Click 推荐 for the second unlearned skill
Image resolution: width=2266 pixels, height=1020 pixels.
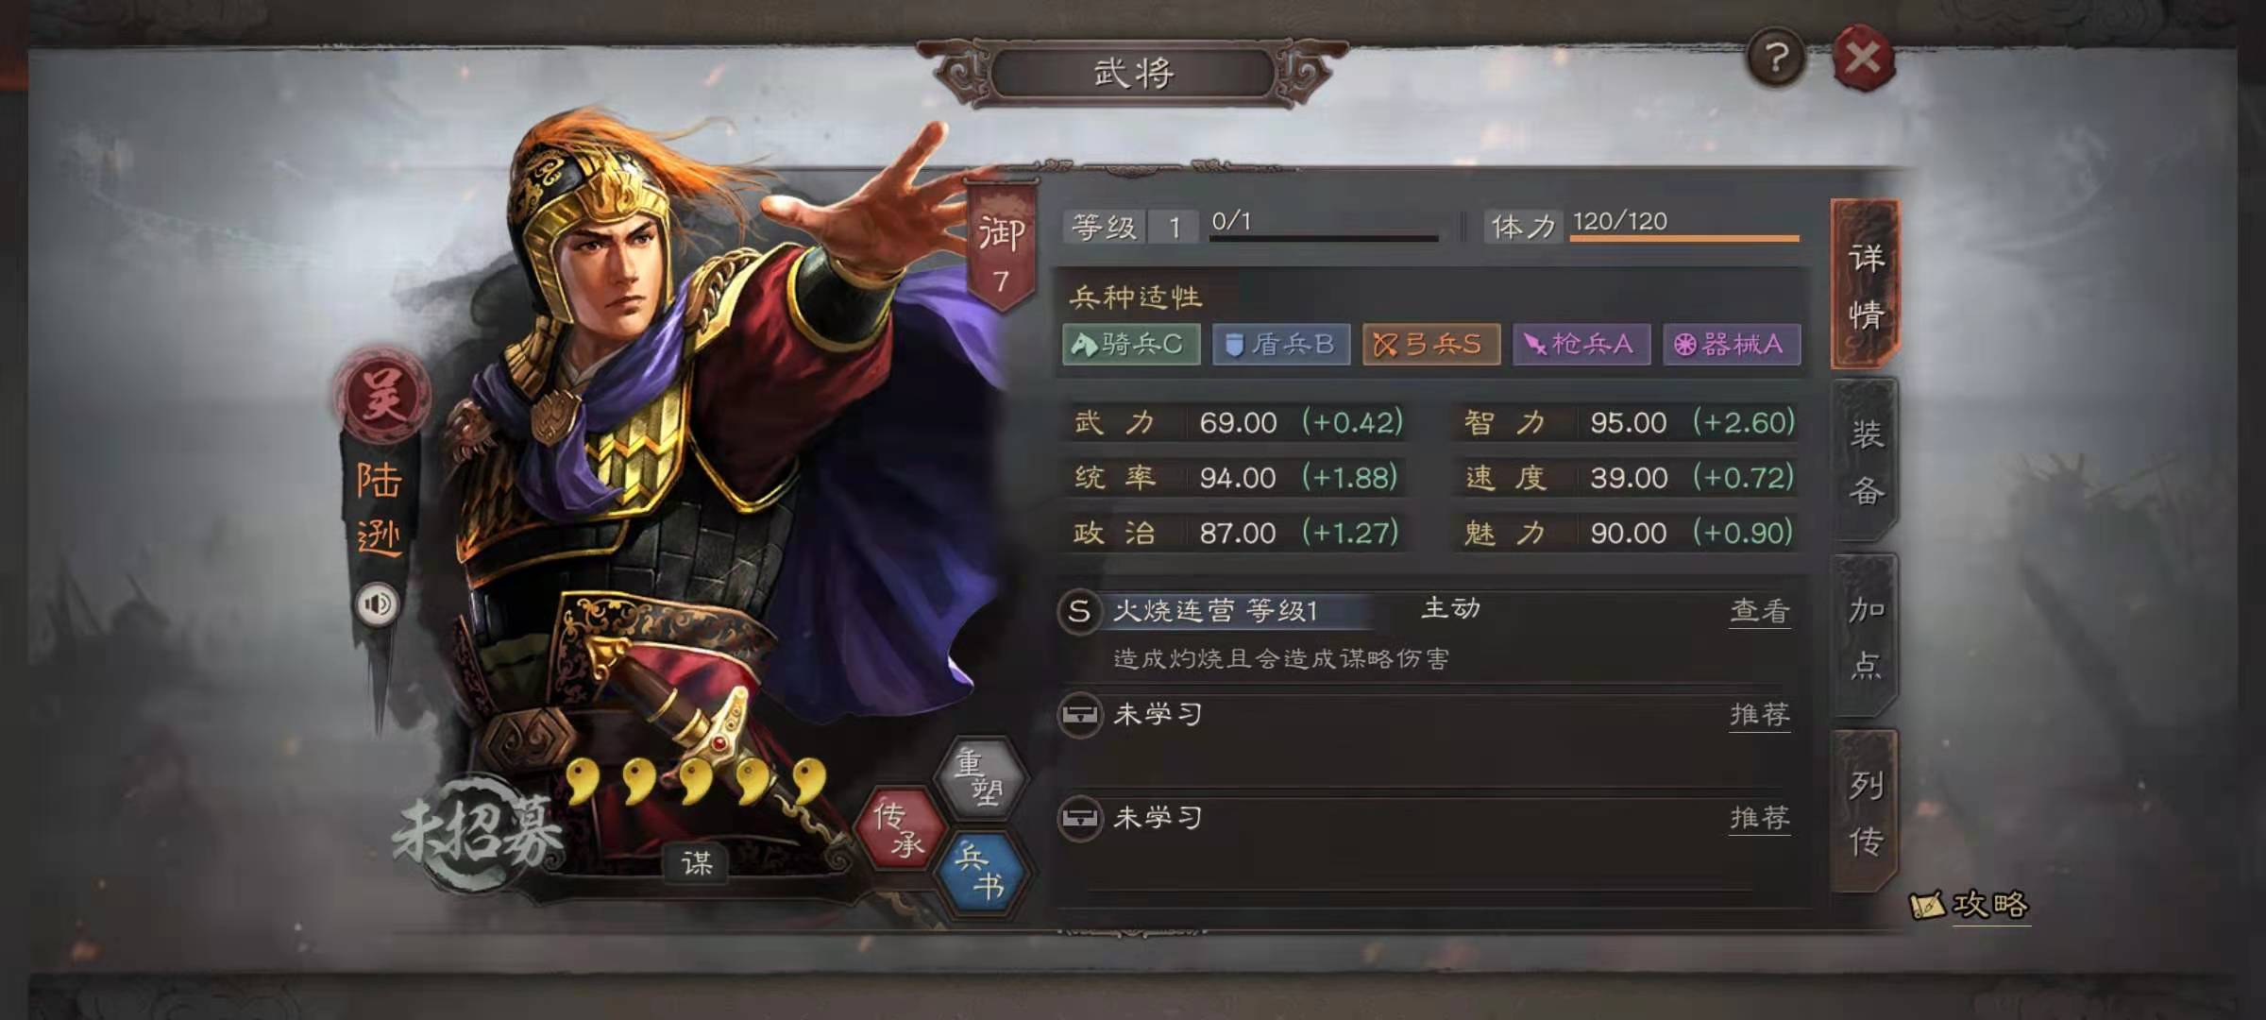pyautogui.click(x=1759, y=818)
